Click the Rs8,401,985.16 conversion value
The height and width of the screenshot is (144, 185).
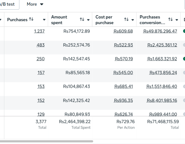pos(162,101)
